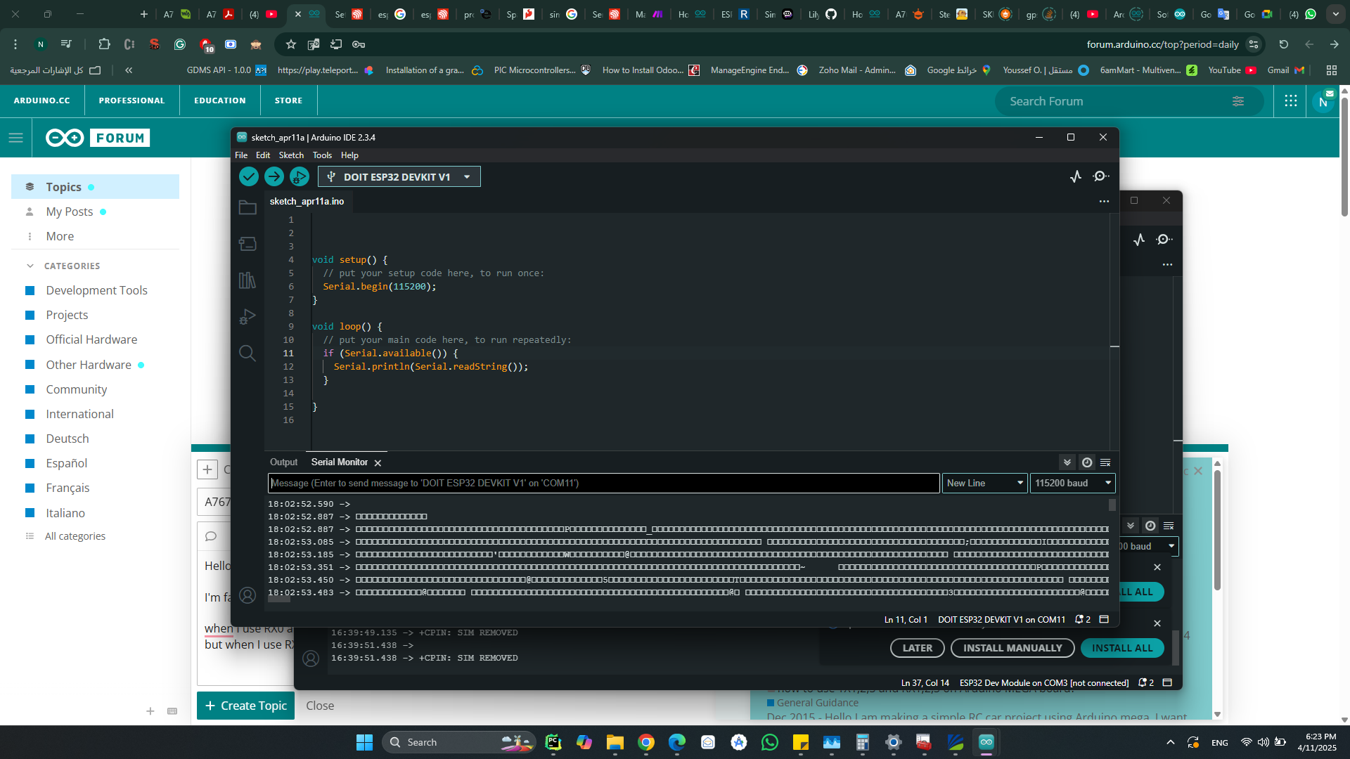This screenshot has width=1350, height=759.
Task: Click the serial message input field
Action: tap(603, 483)
